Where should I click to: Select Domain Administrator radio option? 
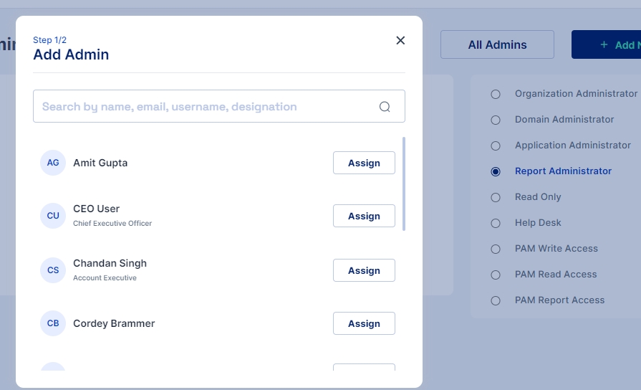click(496, 120)
